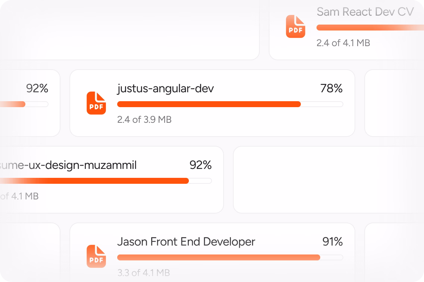Click the Sam React Dev CV title

pyautogui.click(x=365, y=12)
